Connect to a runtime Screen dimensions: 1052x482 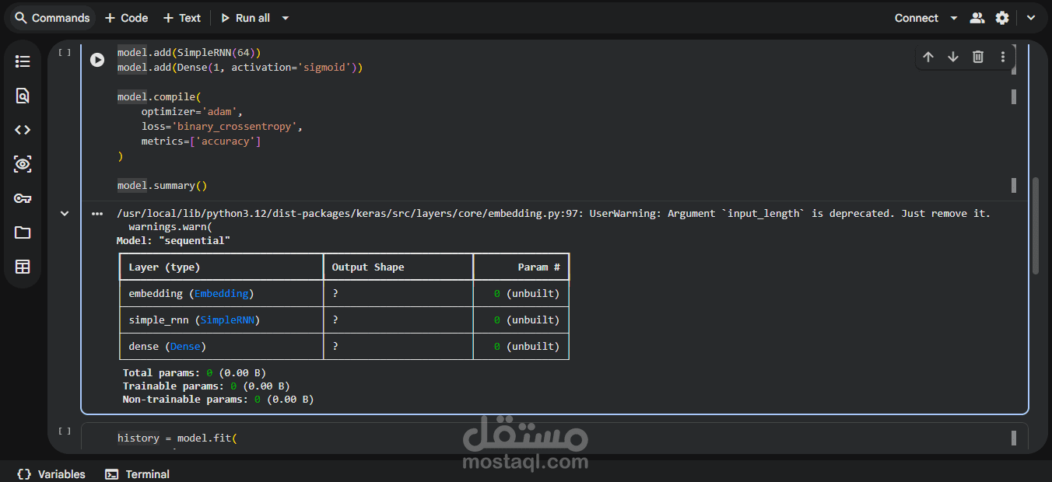point(916,18)
